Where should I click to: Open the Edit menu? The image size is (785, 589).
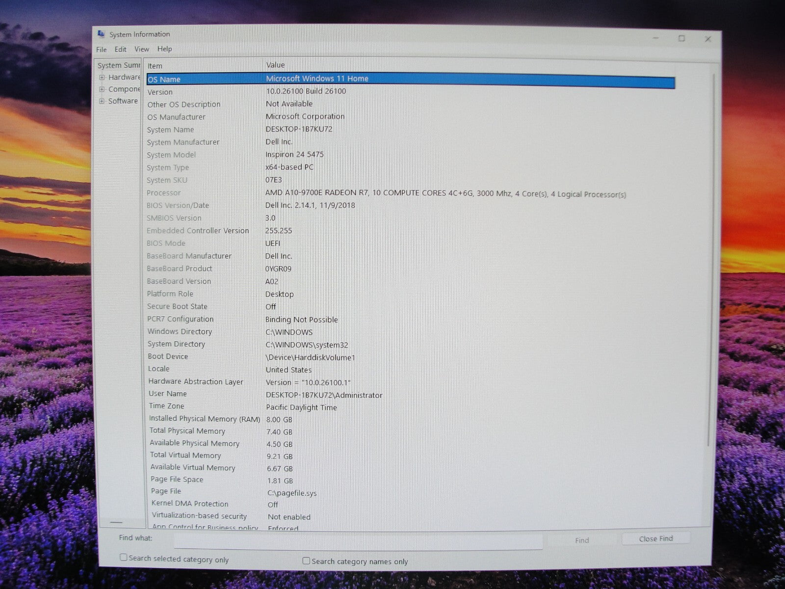[x=120, y=50]
